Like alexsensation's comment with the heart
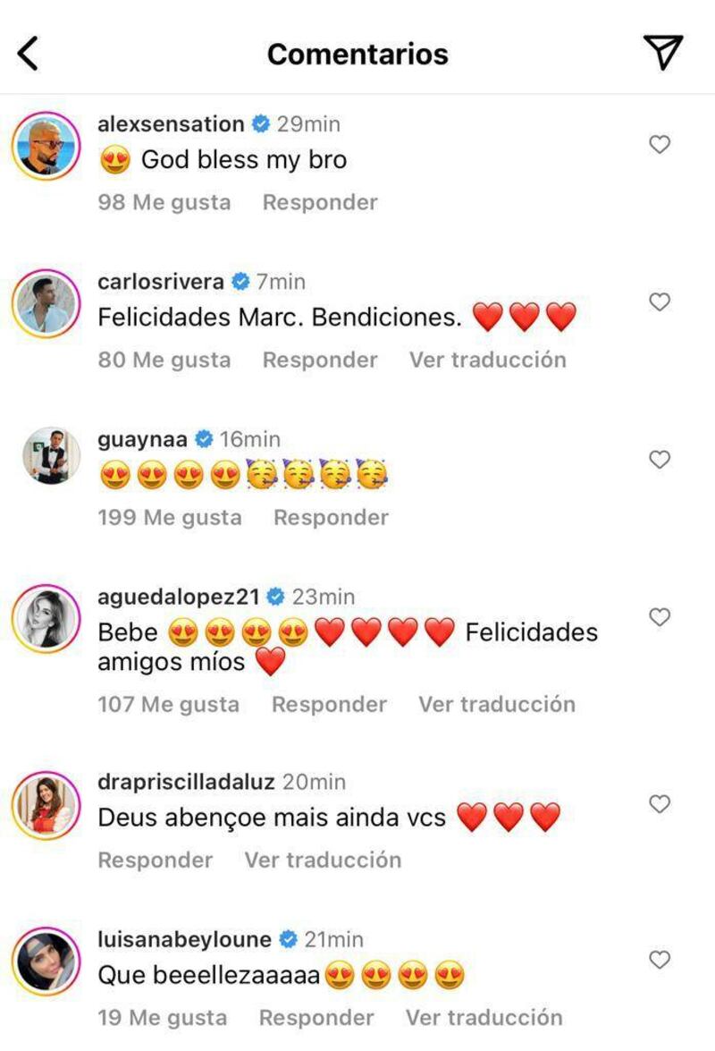 click(659, 144)
